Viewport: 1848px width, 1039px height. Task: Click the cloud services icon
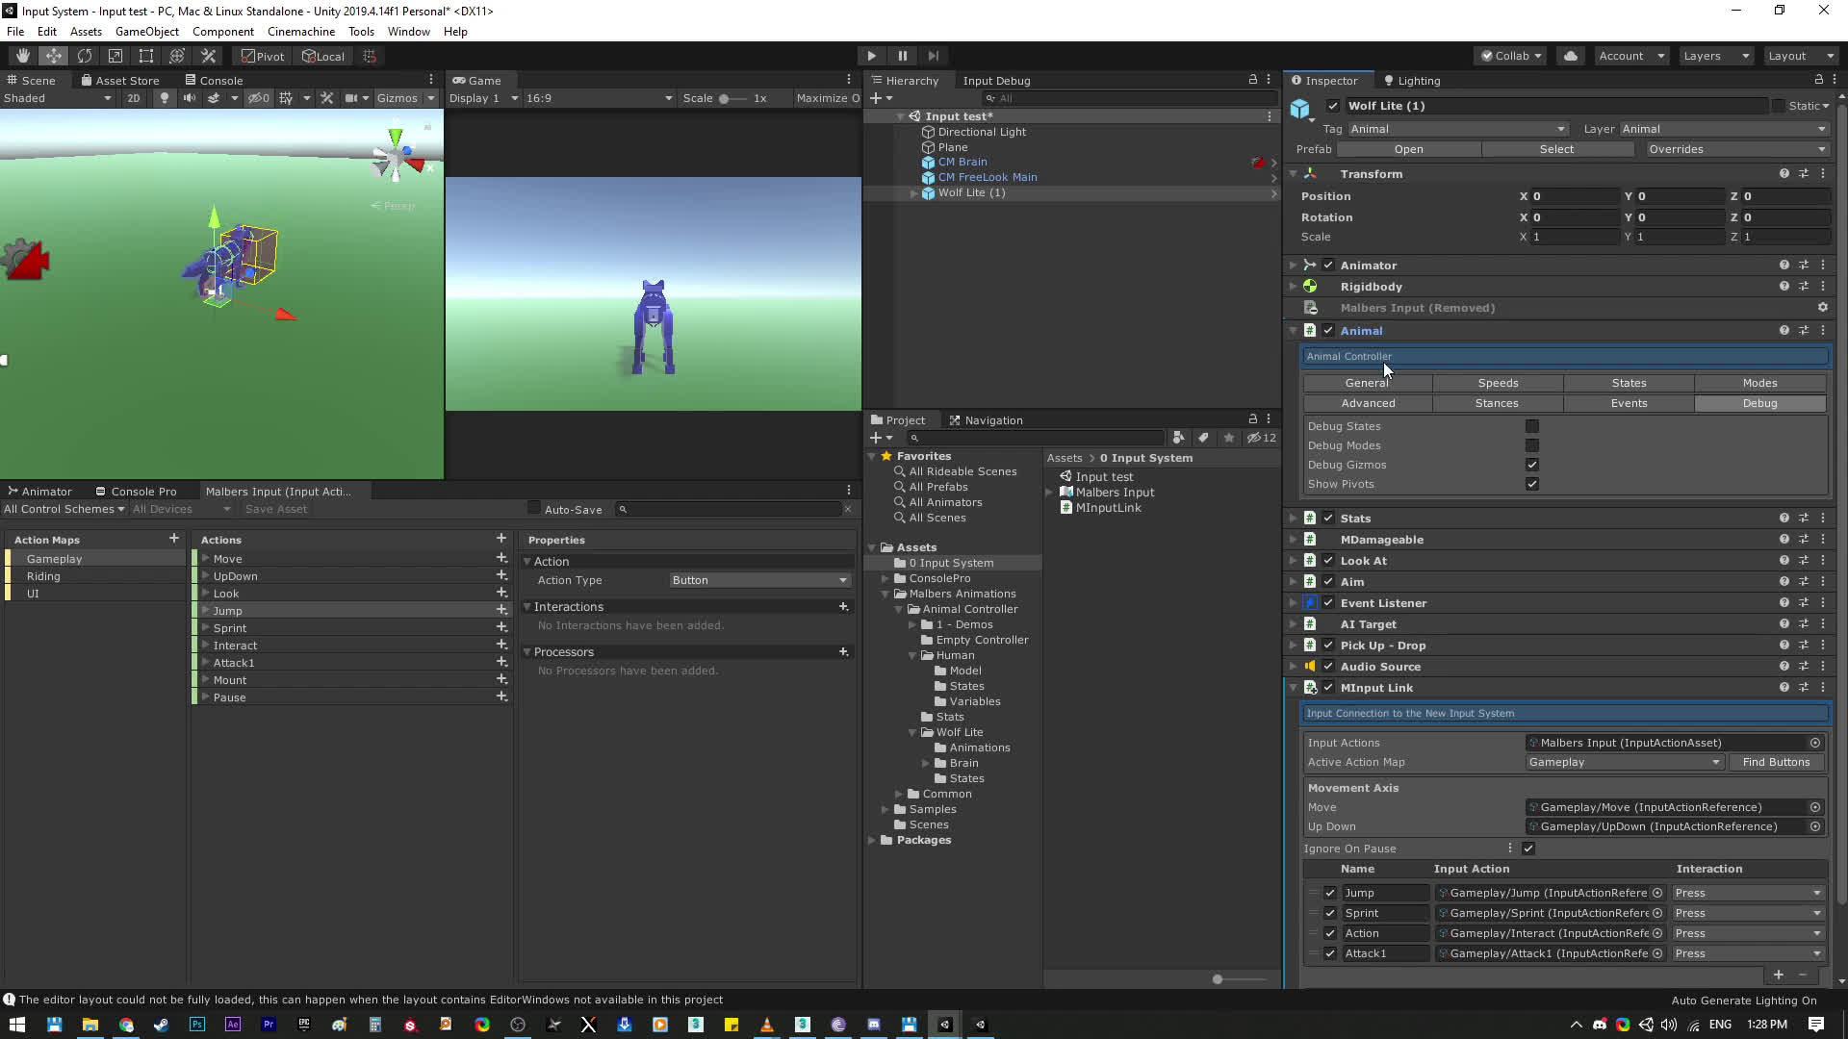tap(1571, 56)
